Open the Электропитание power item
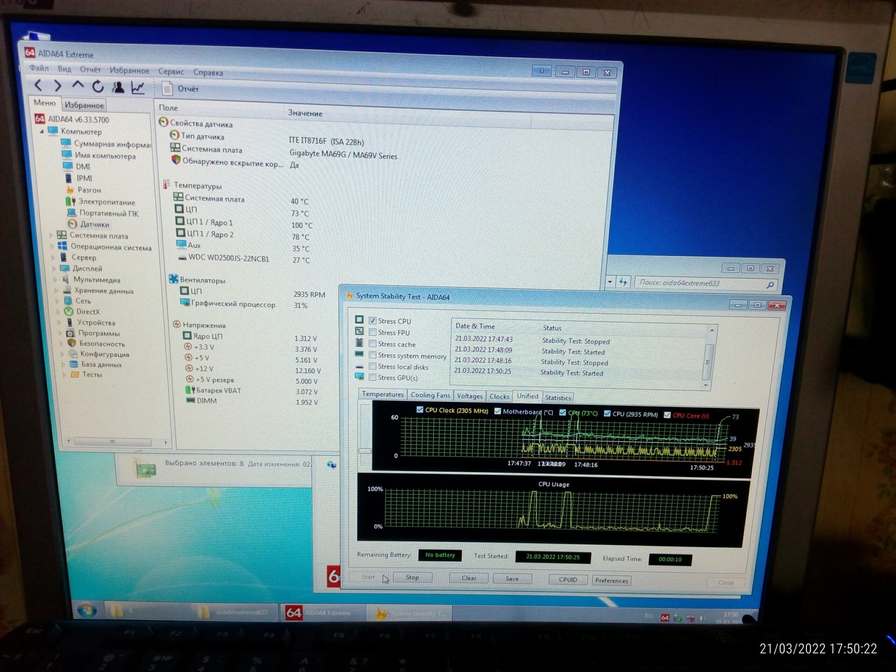 coord(106,202)
